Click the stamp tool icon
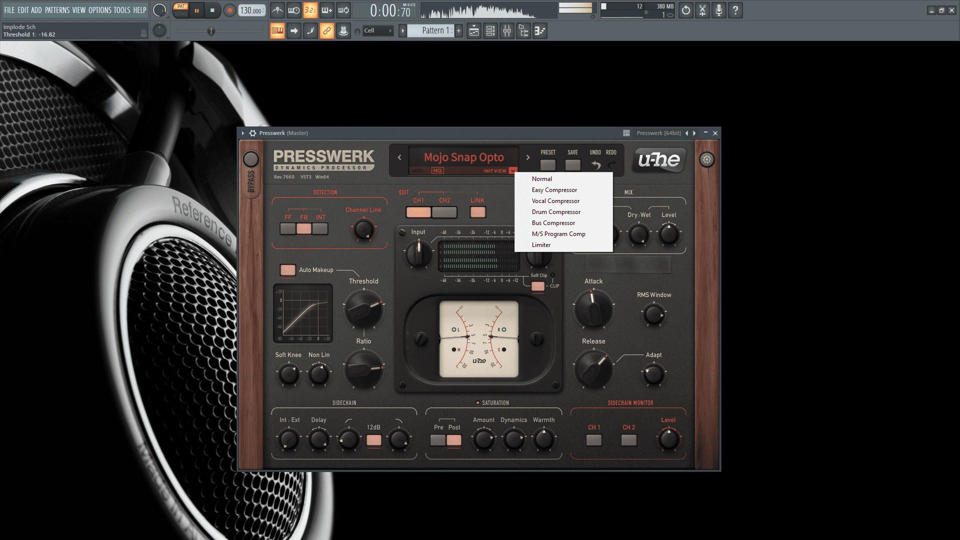Viewport: 960px width, 540px height. coord(343,31)
